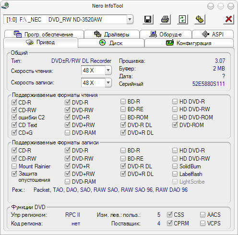The image size is (238, 235).
Task: Click the Packet, TAO, DAO write modes text
Action: [110, 190]
